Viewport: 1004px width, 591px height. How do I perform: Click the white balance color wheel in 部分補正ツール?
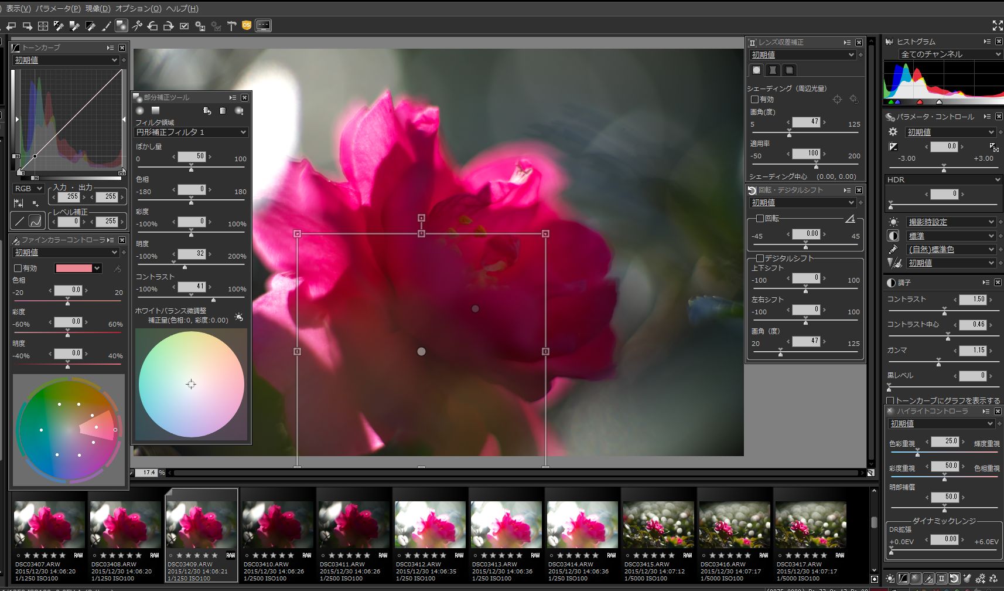191,384
